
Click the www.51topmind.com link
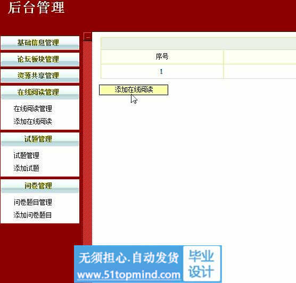click(x=128, y=275)
